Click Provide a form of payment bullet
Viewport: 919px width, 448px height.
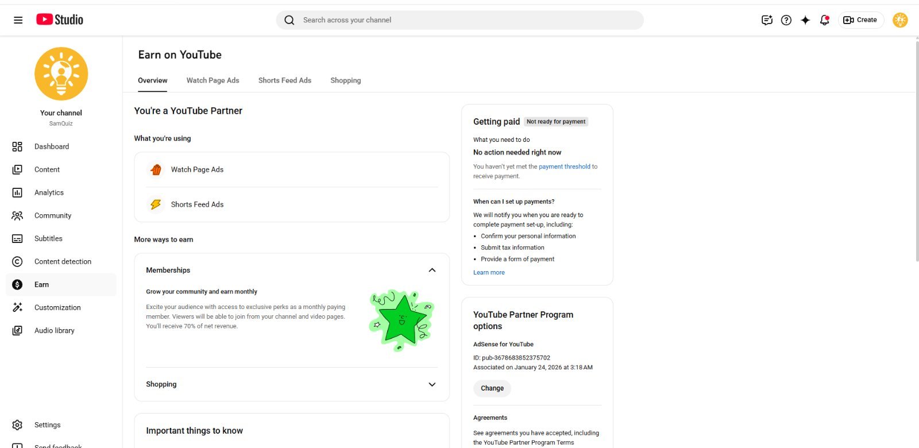click(518, 259)
